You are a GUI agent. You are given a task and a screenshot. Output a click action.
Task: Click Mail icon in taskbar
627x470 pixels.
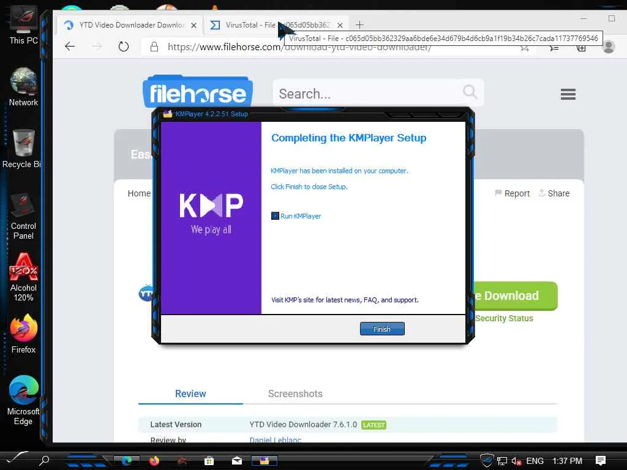pos(237,461)
